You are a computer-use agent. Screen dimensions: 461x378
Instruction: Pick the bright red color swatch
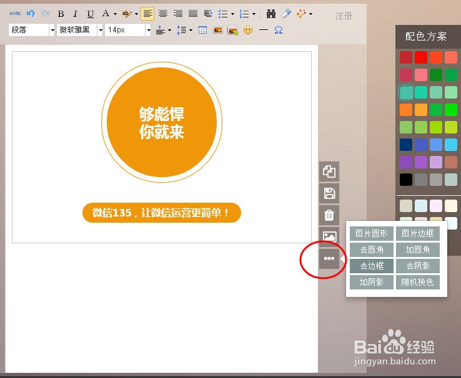coord(421,57)
